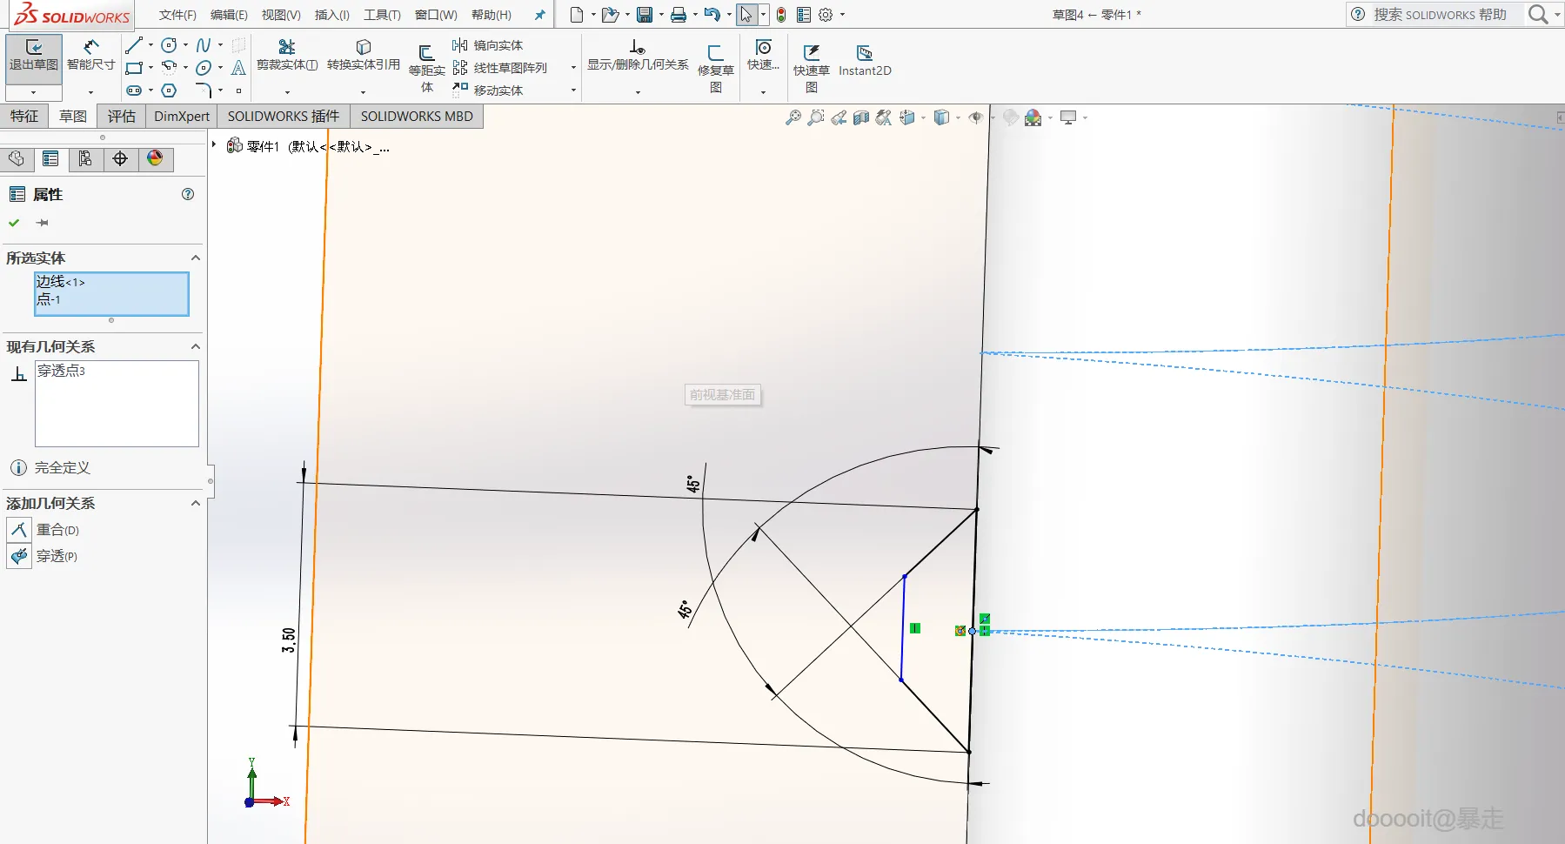1565x844 pixels.
Task: Expand the 零件1 feature tree flyout arrow
Action: [214, 144]
